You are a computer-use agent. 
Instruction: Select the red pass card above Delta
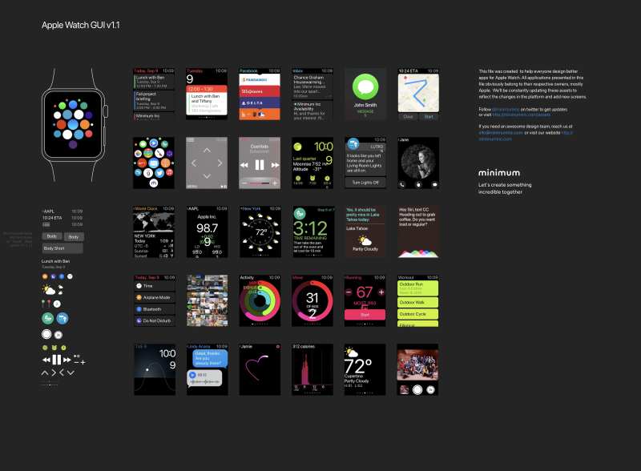tap(260, 91)
